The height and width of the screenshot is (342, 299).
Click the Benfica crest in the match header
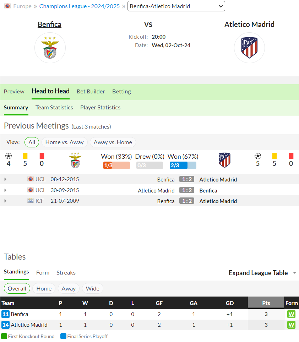click(x=50, y=48)
